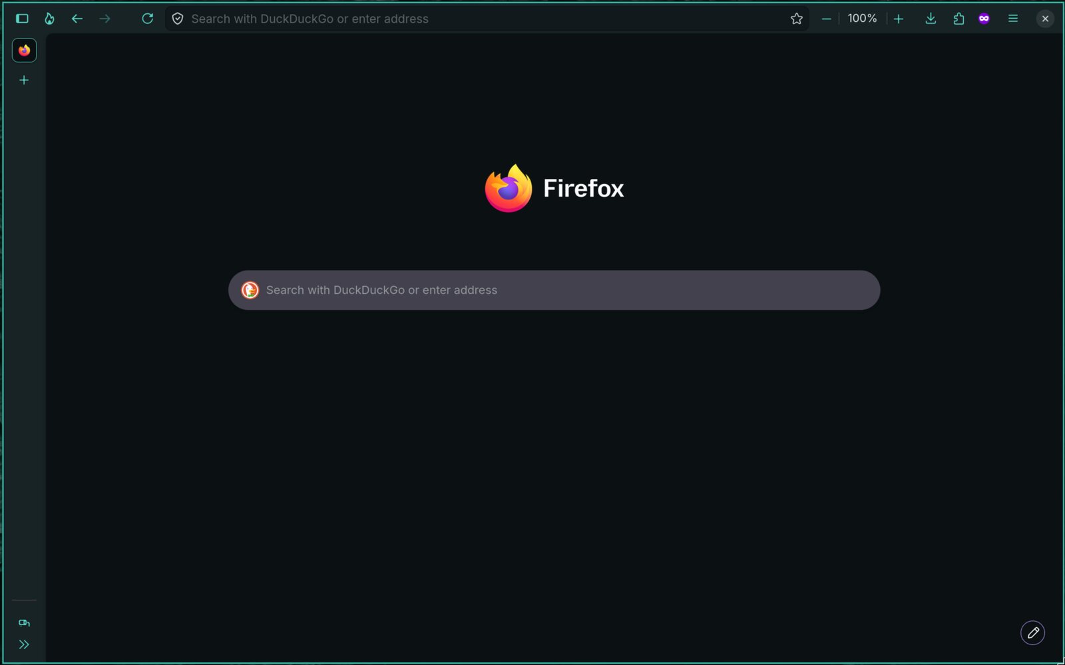The height and width of the screenshot is (665, 1065).
Task: Expand the sidebar with the double chevron
Action: [24, 644]
